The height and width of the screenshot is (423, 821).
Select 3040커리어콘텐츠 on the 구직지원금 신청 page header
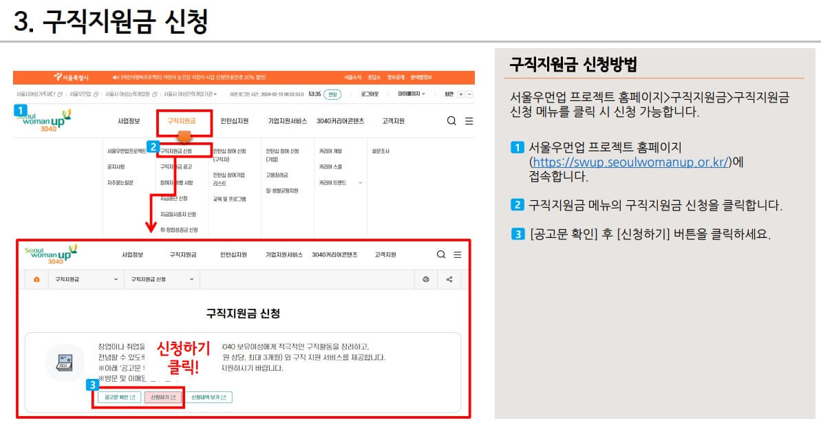click(334, 255)
